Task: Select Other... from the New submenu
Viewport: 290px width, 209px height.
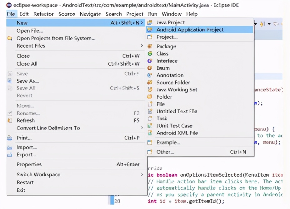Action: click(165, 152)
